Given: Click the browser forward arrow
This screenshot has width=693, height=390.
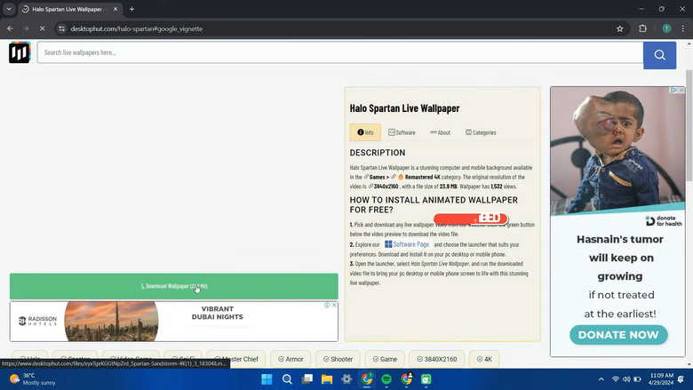Looking at the screenshot, I should 26,28.
